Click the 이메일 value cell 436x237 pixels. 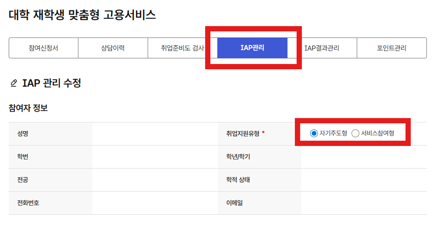(364, 203)
